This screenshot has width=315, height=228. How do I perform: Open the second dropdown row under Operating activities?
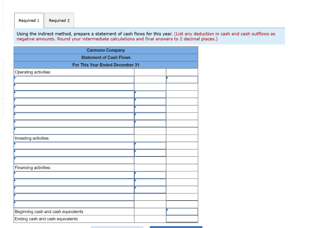pyautogui.click(x=74, y=87)
